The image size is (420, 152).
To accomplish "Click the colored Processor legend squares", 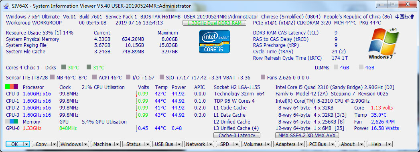I will 12,87.
